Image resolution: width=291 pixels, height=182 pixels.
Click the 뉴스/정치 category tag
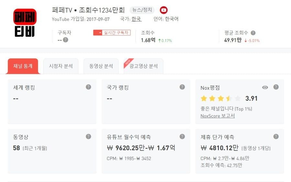(x=142, y=10)
